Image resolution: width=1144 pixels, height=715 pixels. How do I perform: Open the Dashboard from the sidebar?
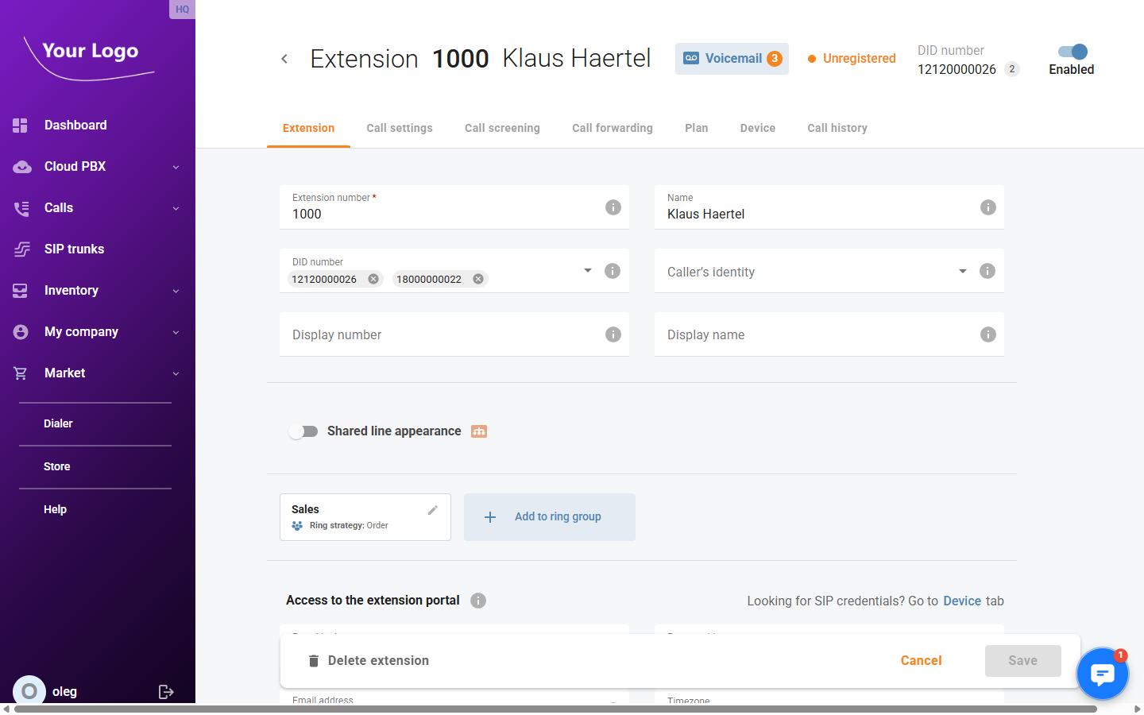(x=75, y=125)
